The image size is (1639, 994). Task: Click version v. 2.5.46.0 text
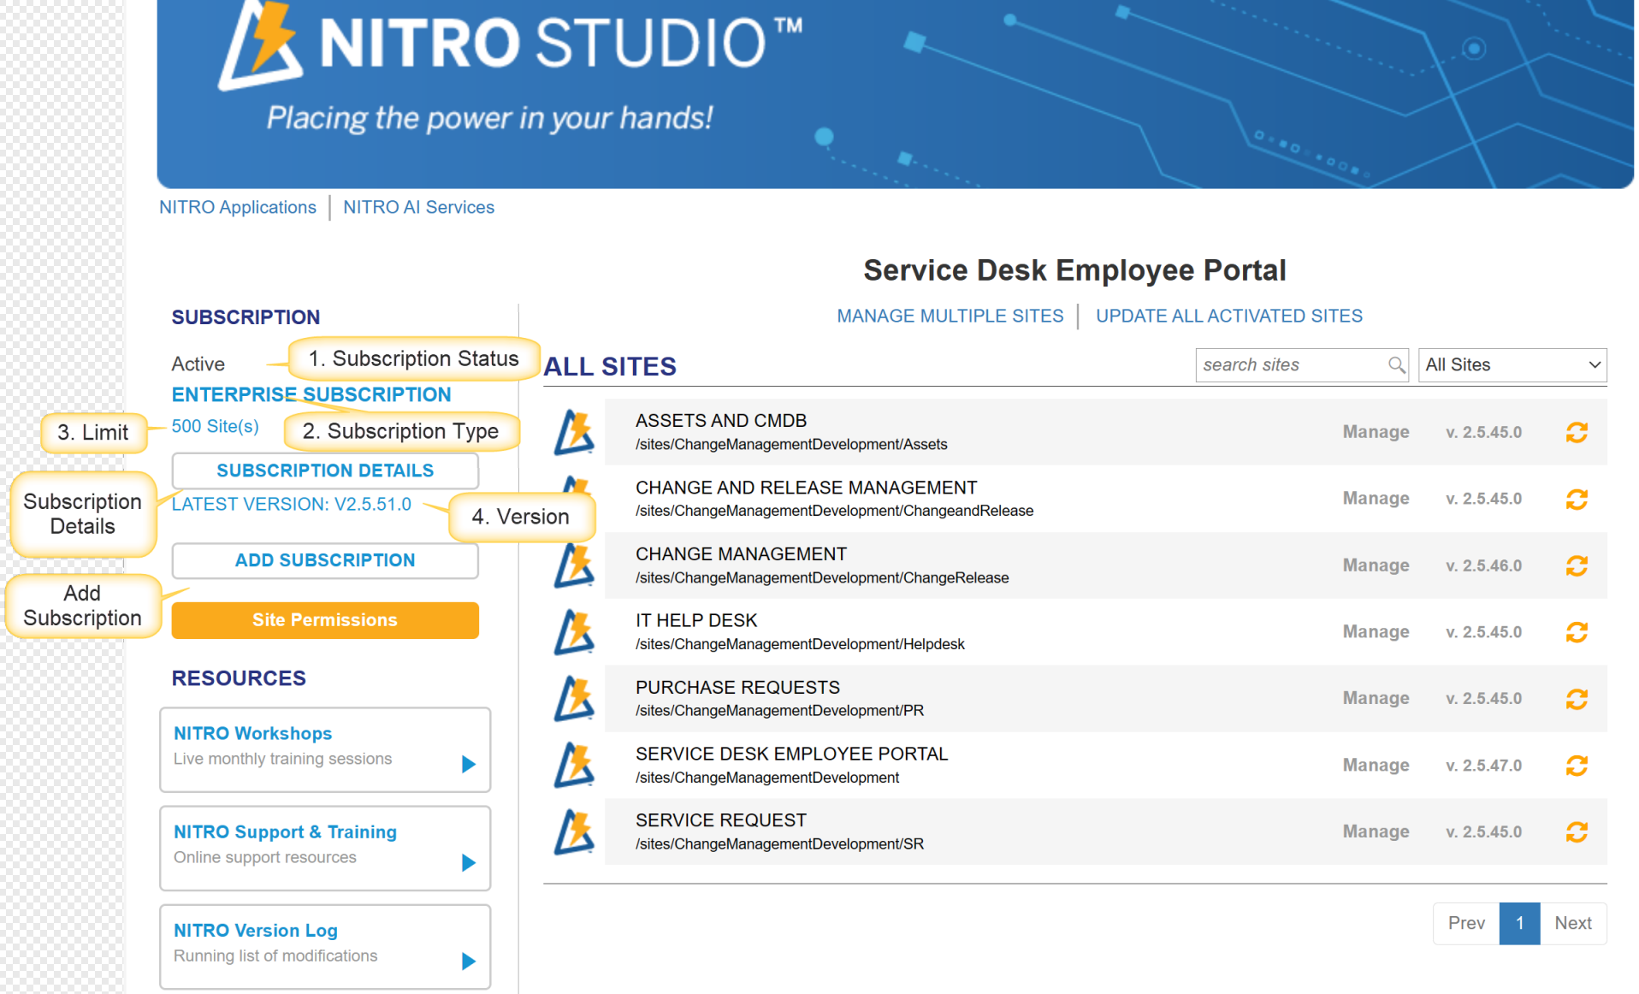[1484, 565]
